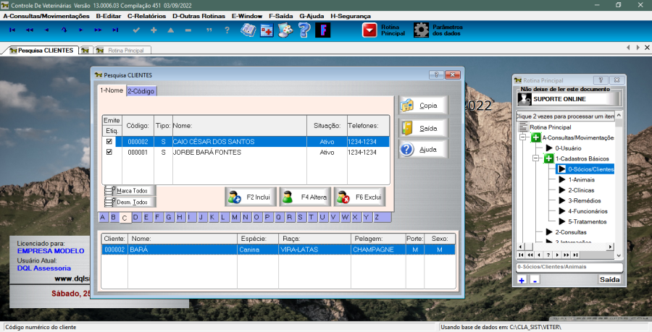The width and height of the screenshot is (652, 332).
Task: Go to first record using toolbar arrow
Action: point(12,30)
